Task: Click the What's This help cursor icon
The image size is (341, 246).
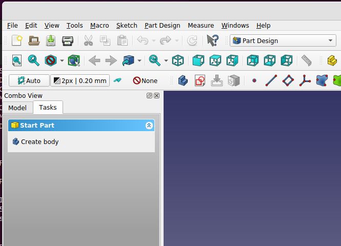Action: pos(212,40)
